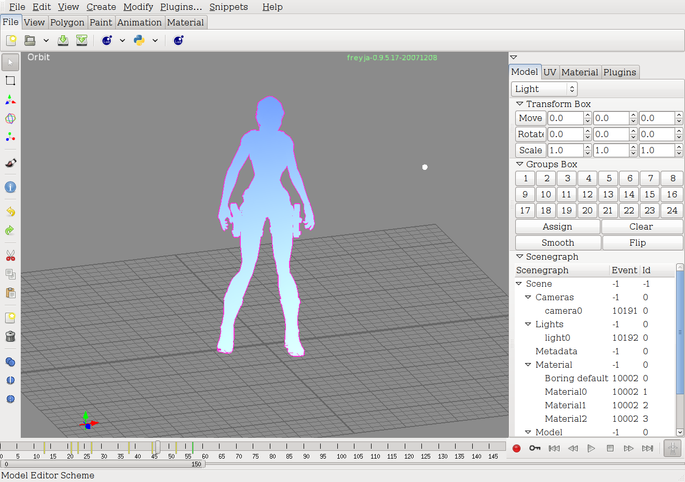The height and width of the screenshot is (482, 685).
Task: Click the Delete trash can icon
Action: pyautogui.click(x=10, y=336)
